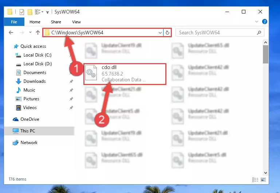Select the cdo.dll file

(x=125, y=74)
